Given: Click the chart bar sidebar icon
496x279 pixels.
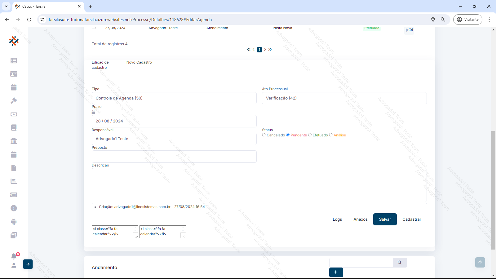Looking at the screenshot, I should pyautogui.click(x=14, y=181).
